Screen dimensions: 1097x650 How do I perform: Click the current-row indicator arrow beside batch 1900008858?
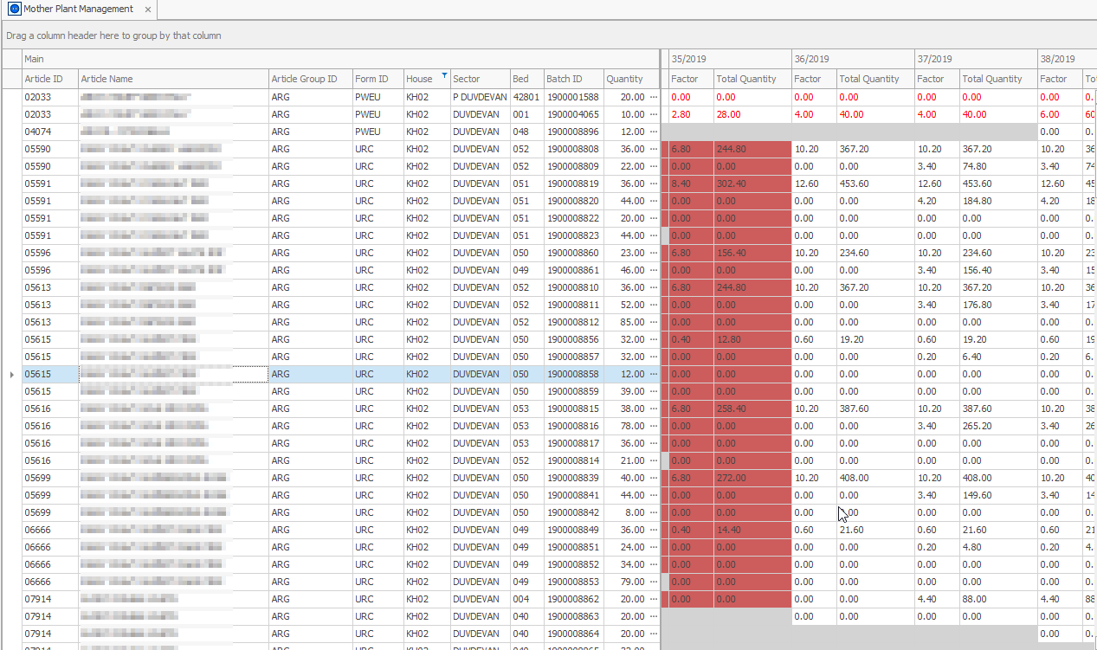[x=11, y=374]
